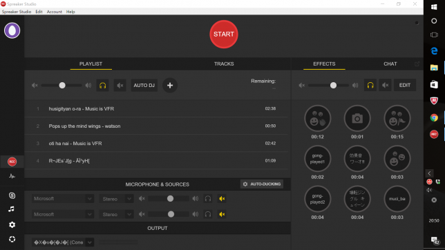Click effects volume minimum speaker icon
The image size is (445, 250).
[x=302, y=85]
